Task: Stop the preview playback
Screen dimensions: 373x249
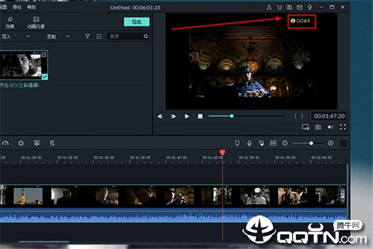Action: [x=200, y=116]
